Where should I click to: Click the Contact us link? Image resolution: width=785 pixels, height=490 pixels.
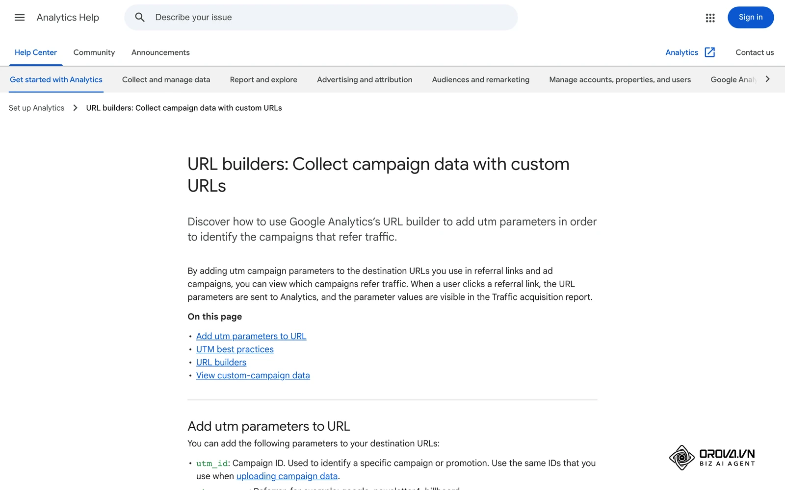[x=755, y=52]
